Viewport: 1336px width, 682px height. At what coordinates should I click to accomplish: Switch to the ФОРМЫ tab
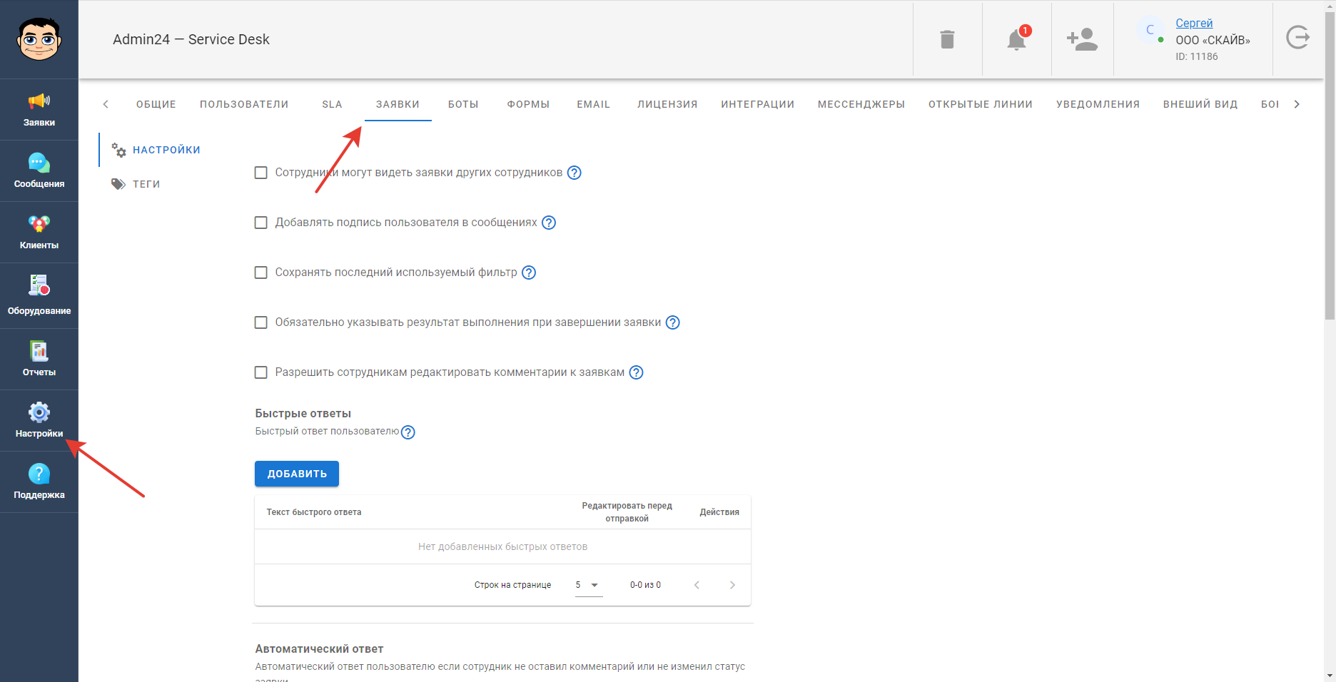tap(529, 104)
